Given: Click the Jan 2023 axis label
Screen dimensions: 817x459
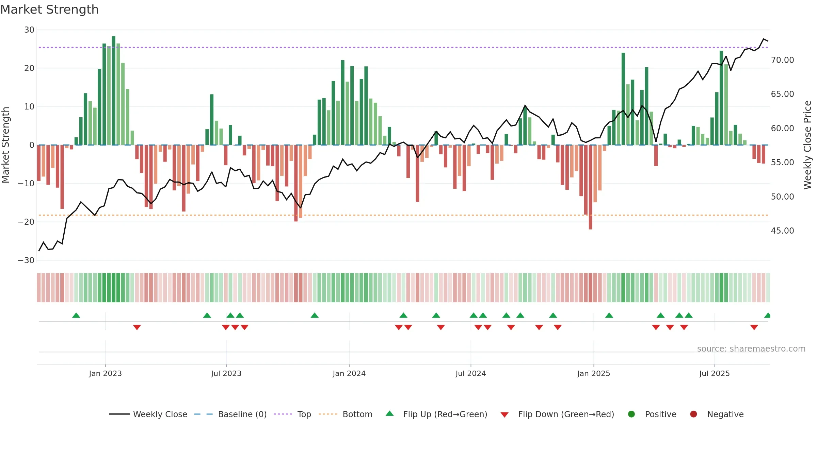Looking at the screenshot, I should (x=105, y=373).
